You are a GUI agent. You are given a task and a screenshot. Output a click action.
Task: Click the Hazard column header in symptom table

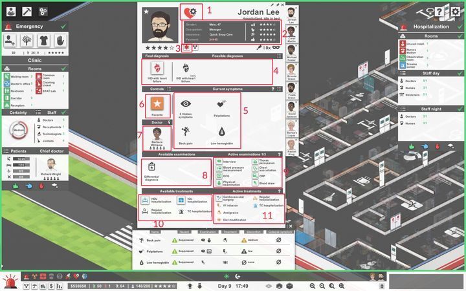[184, 232]
